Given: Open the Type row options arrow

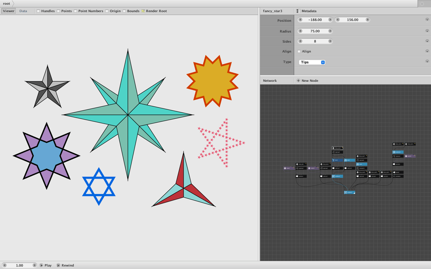Looking at the screenshot, I should [427, 62].
